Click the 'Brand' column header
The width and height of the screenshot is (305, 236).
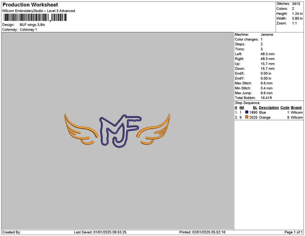click(296, 108)
